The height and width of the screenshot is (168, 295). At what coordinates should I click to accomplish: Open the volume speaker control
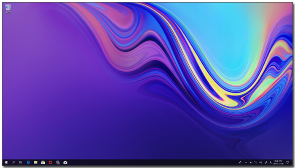(260, 163)
